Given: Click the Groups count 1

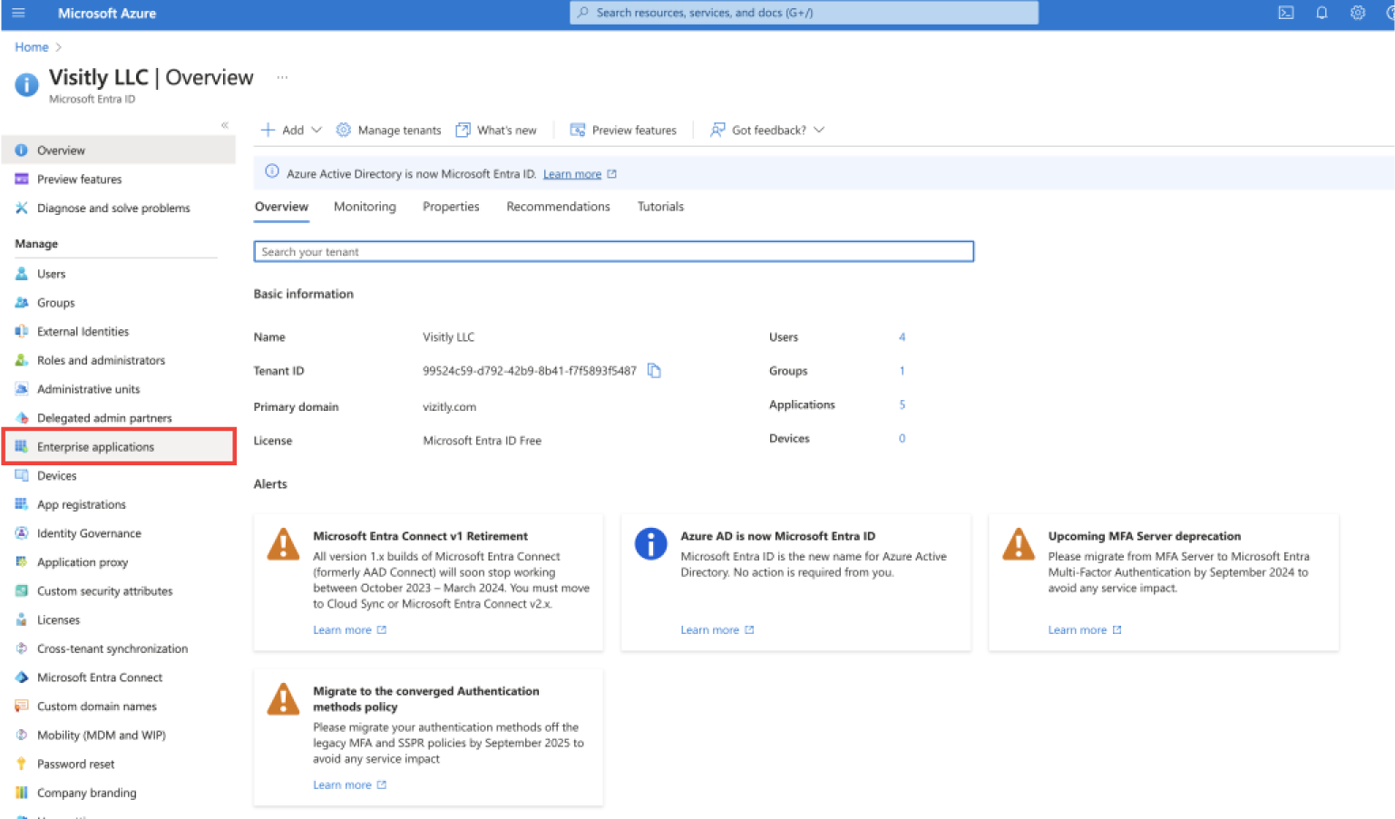Looking at the screenshot, I should pyautogui.click(x=902, y=370).
